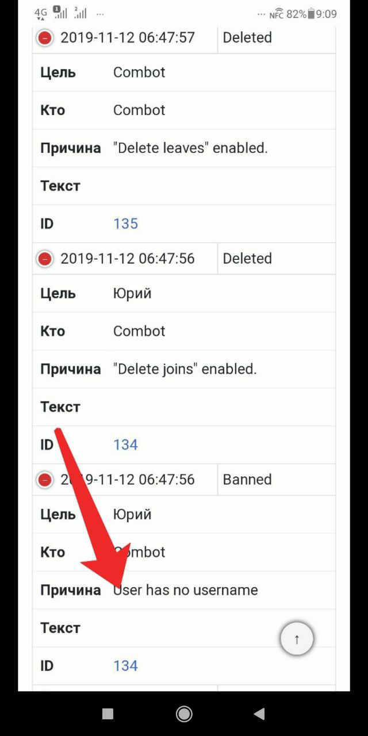Tap the 2019-11-12 06:47:57 timestamp
Screen dimensions: 368x736
point(128,37)
